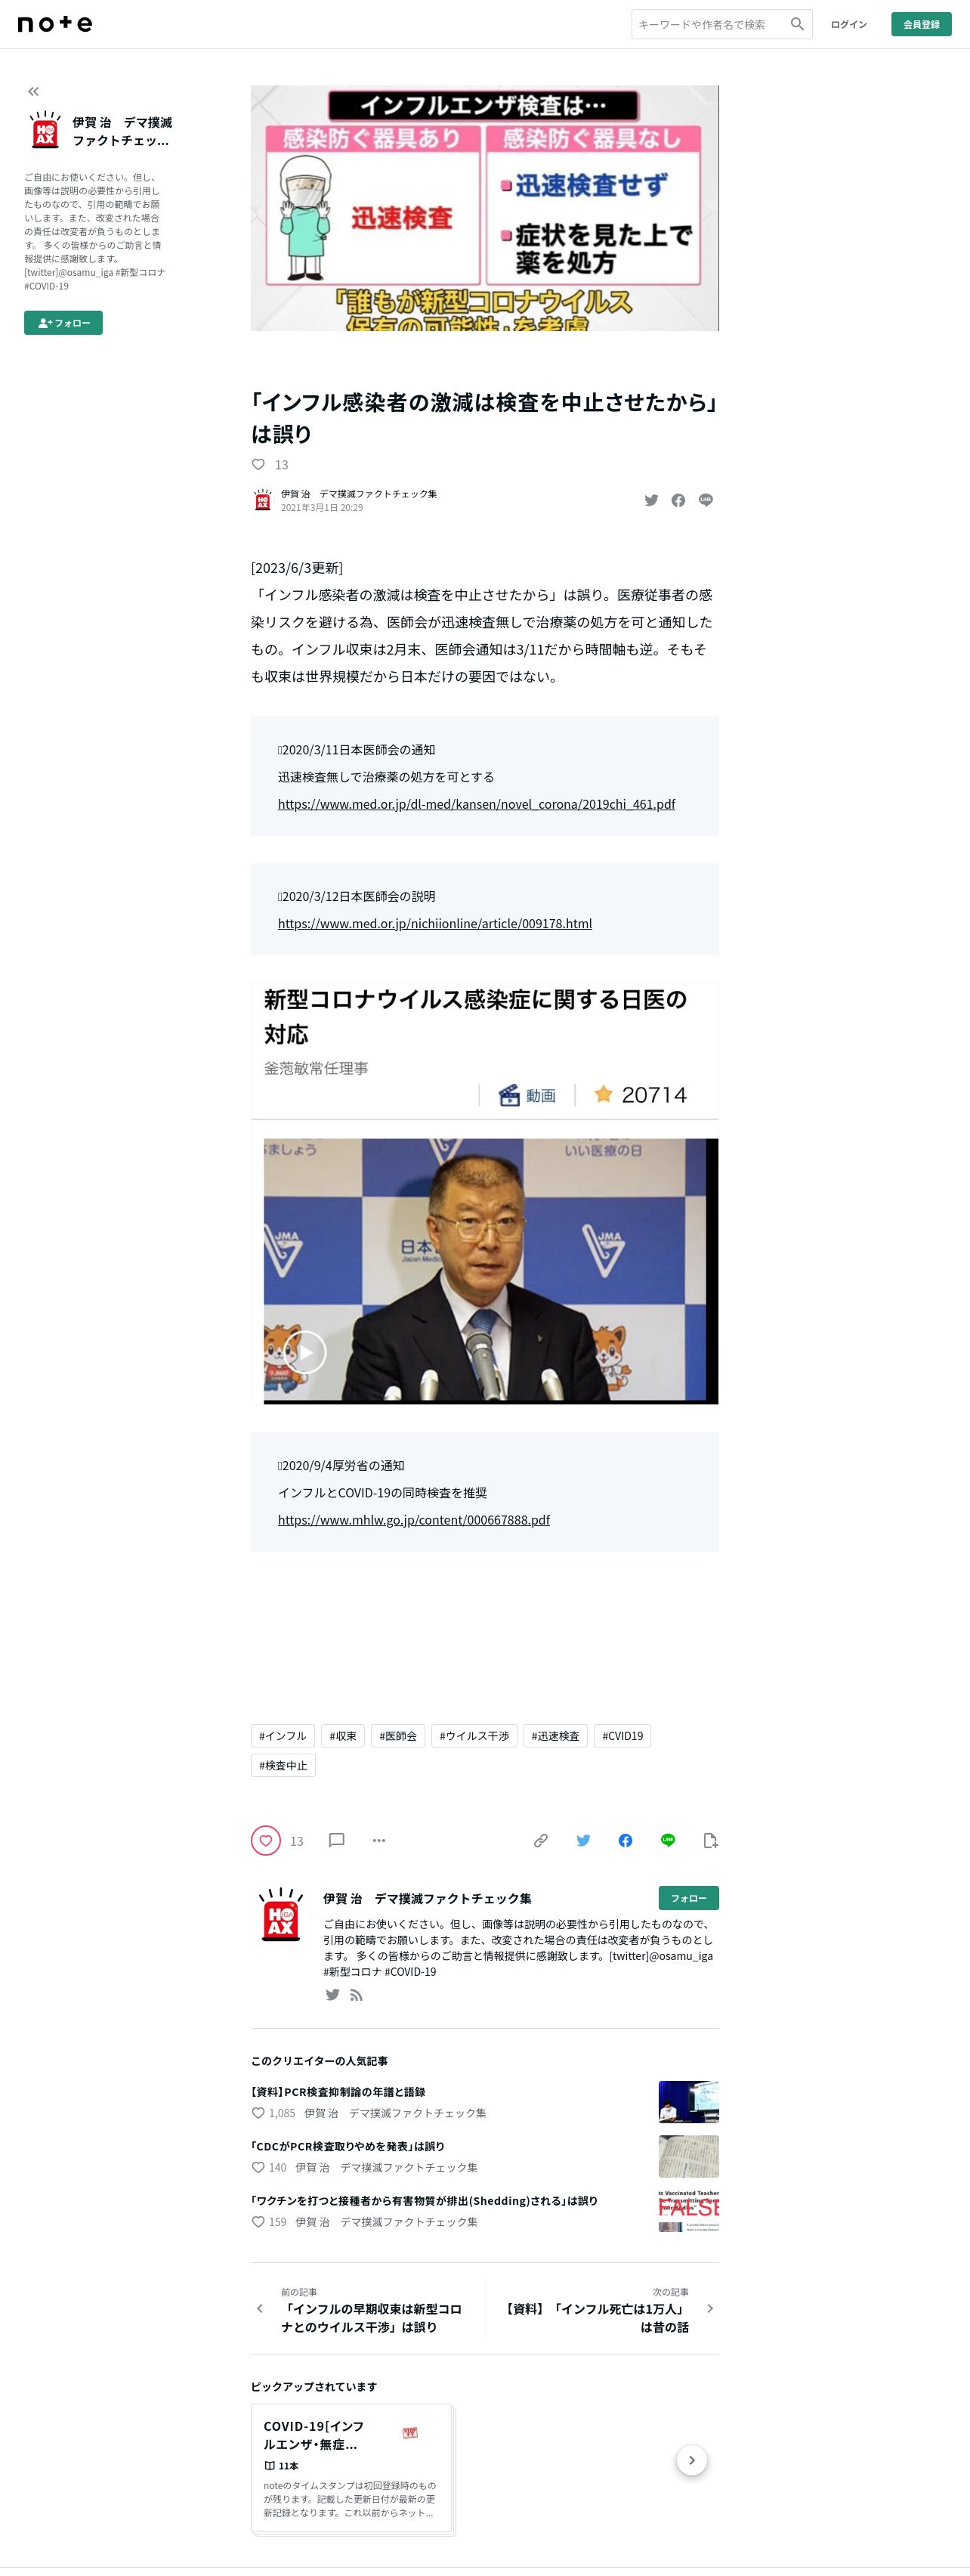Viewport: 970px width, 2576px height.
Task: Advance pickup carousel with right arrow
Action: point(691,2460)
